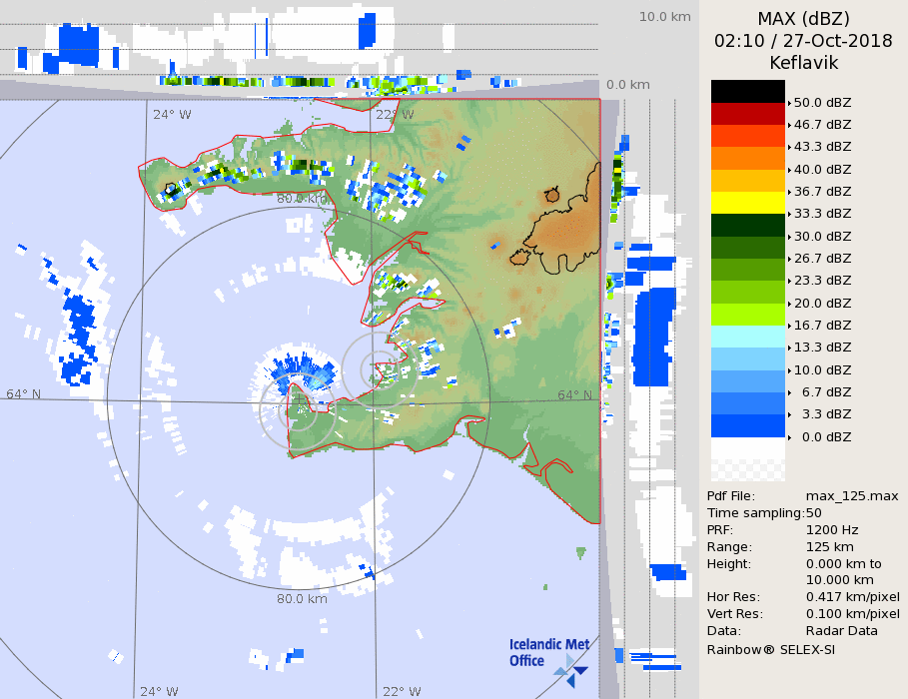Pick the orange 40.0 dBZ legend color
This screenshot has width=908, height=699.
(x=747, y=158)
